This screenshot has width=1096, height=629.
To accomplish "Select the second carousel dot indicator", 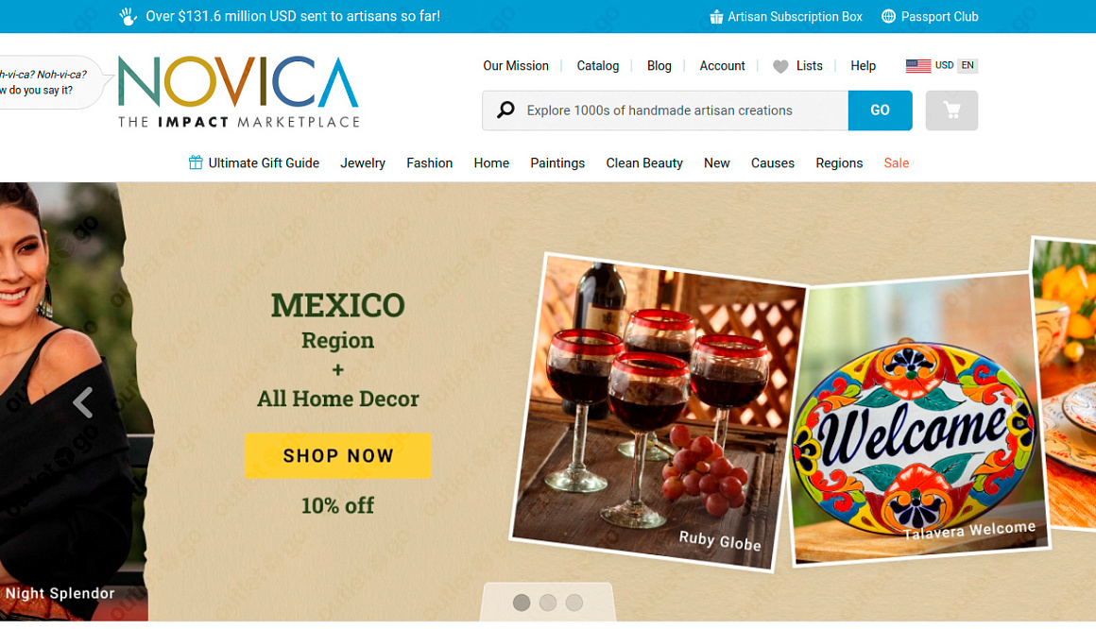I will tap(548, 603).
